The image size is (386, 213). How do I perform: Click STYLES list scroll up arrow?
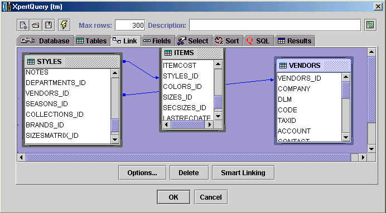point(115,73)
